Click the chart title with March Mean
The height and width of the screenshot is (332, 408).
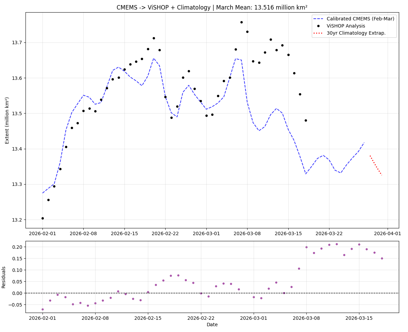click(x=212, y=7)
